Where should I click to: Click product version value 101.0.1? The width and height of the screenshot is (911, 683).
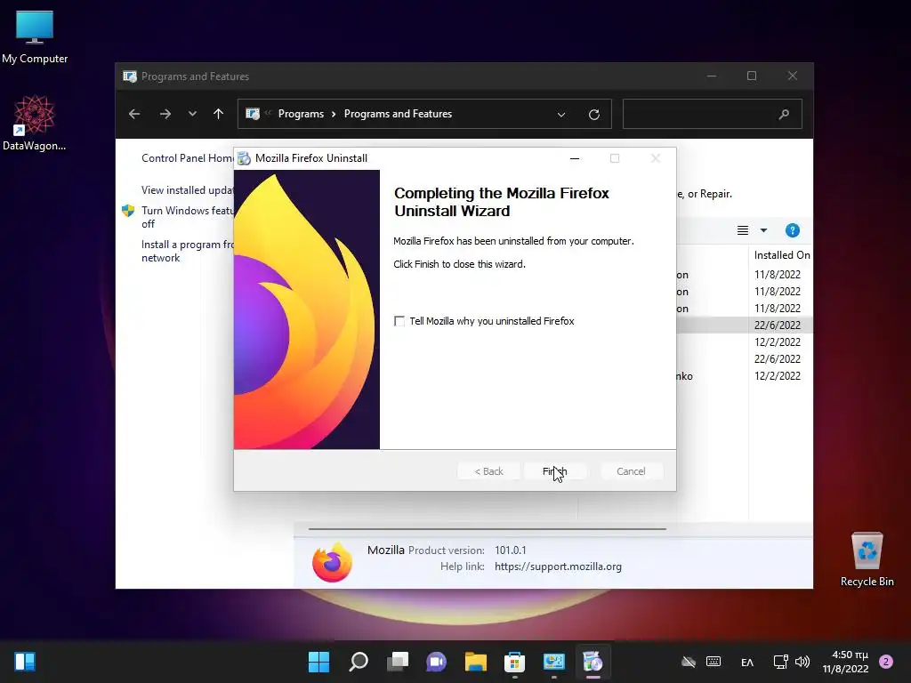click(x=510, y=550)
